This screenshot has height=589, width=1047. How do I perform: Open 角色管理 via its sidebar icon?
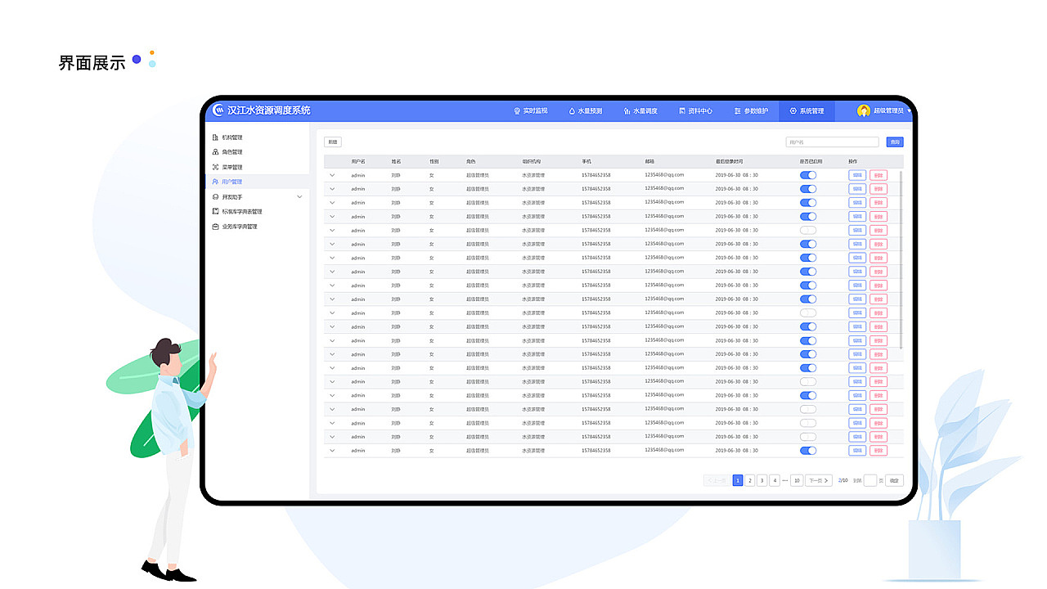coord(215,152)
